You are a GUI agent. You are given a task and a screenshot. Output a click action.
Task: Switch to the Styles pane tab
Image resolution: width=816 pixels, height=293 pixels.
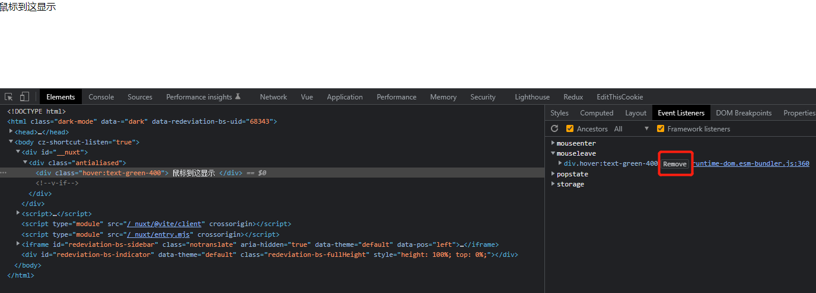559,113
